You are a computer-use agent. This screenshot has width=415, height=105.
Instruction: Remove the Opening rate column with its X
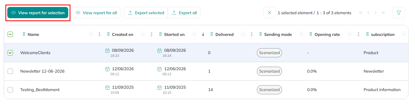pyautogui.click(x=350, y=34)
